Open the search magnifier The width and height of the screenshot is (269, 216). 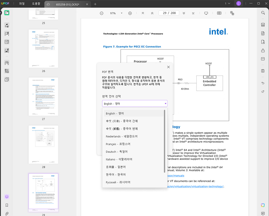(x=263, y=13)
